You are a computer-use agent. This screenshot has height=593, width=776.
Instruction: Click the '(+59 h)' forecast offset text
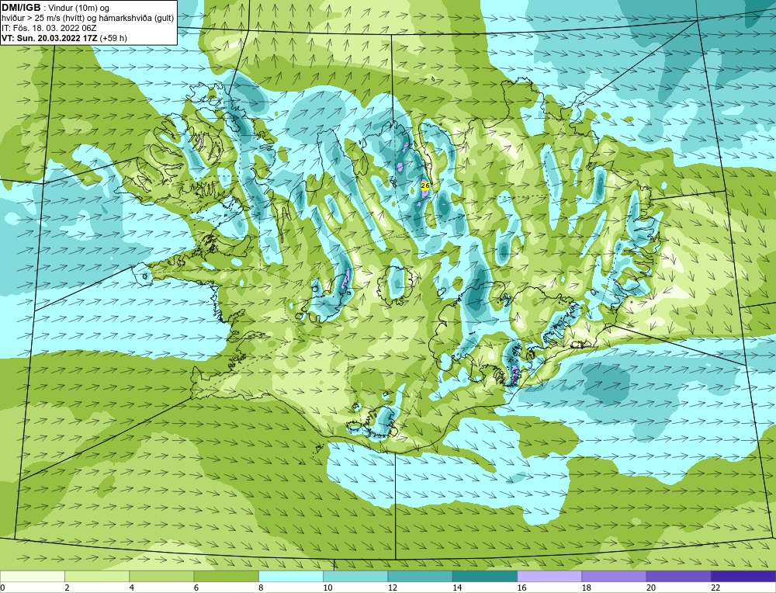[x=113, y=38]
